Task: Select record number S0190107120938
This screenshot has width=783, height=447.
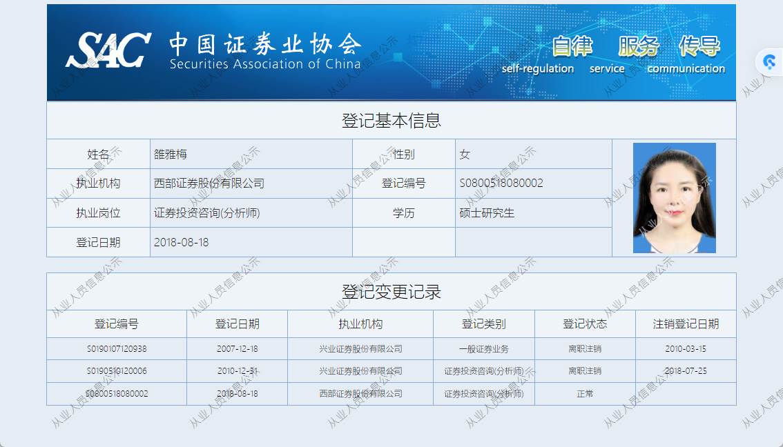Action: pos(117,349)
